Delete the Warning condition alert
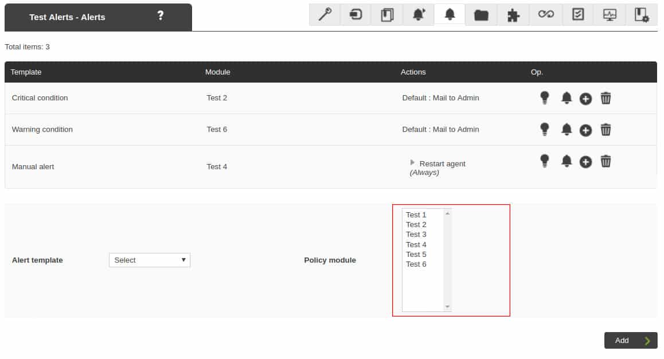The width and height of the screenshot is (664, 359). click(x=606, y=130)
